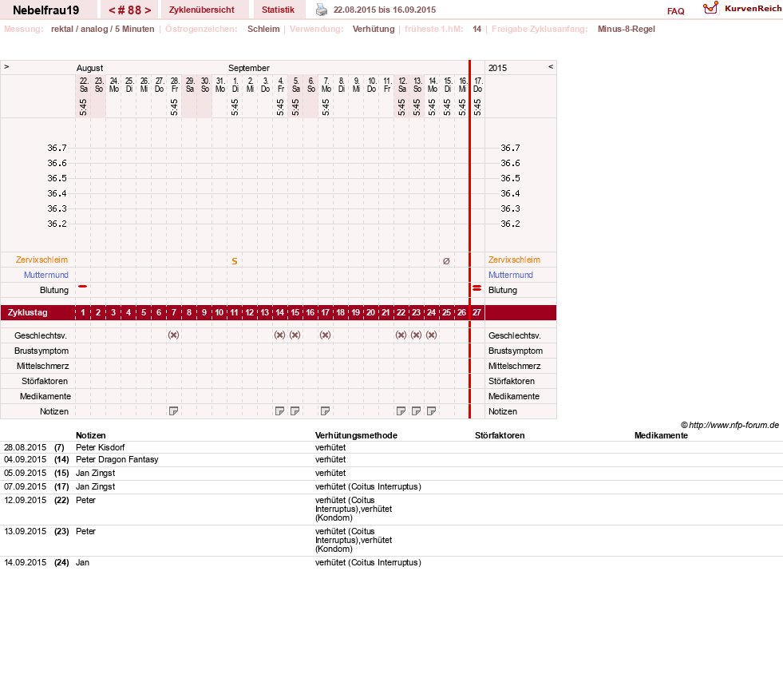Go to next cycle with > arrow
This screenshot has height=690, width=783.
pyautogui.click(x=148, y=10)
